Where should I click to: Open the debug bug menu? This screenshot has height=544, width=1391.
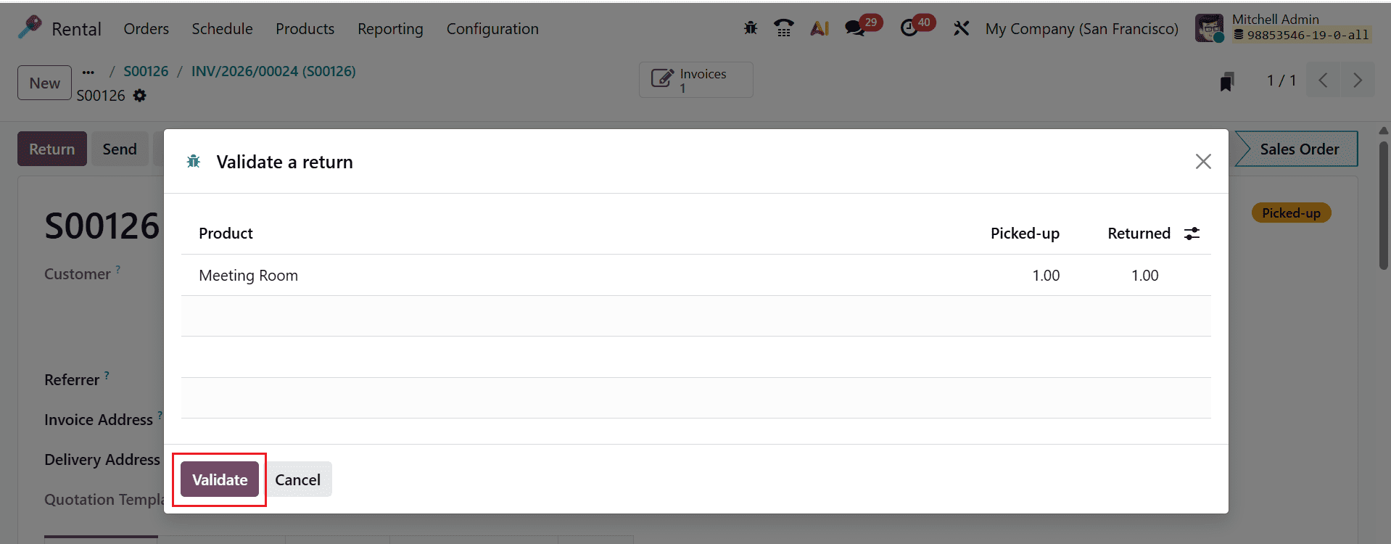[750, 28]
